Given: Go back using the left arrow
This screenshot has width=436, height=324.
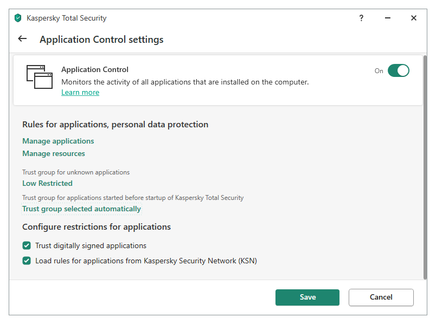Looking at the screenshot, I should pos(22,39).
